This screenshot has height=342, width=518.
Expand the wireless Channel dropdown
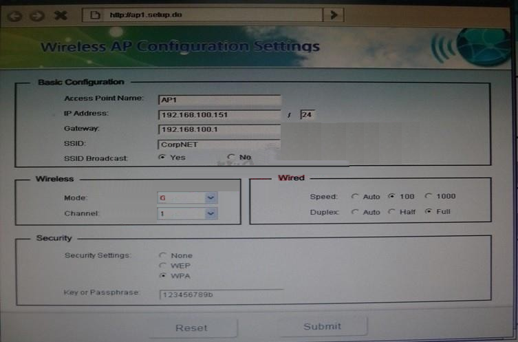(x=211, y=213)
